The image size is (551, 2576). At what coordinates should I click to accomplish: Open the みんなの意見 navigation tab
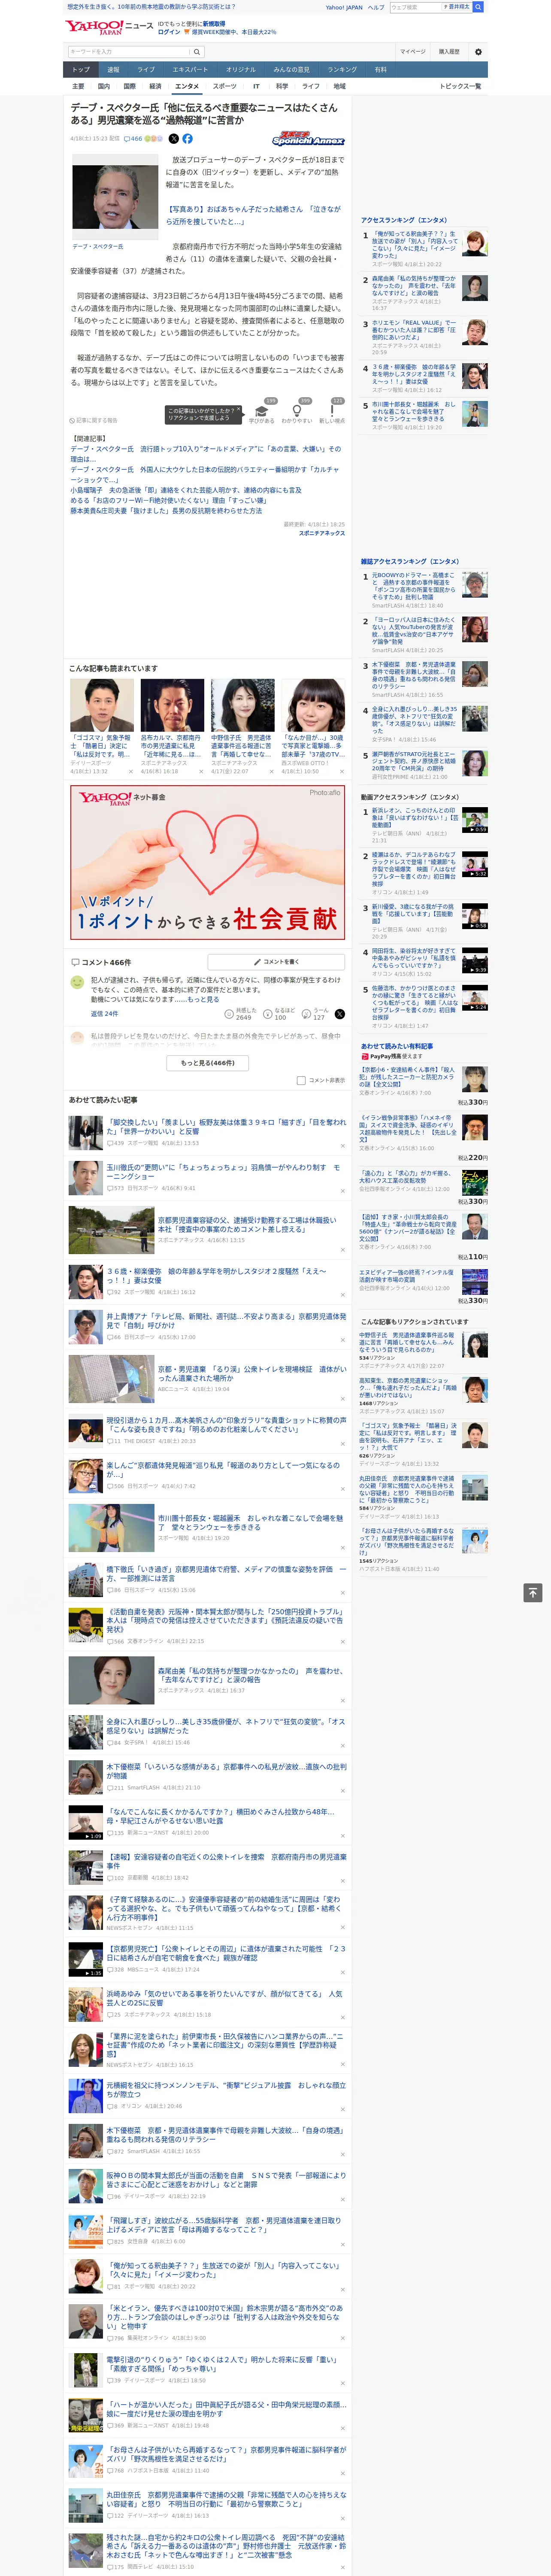pyautogui.click(x=291, y=70)
